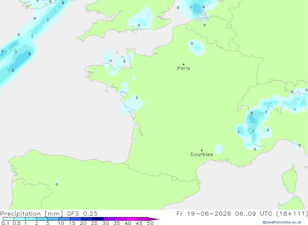Click the black dot marking Dourbies
The image size is (308, 225).
click(x=202, y=150)
